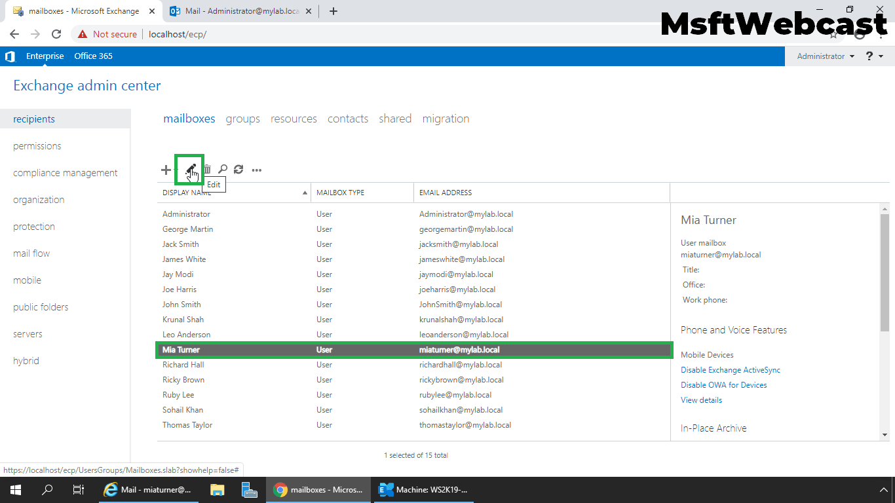Screen dimensions: 895x503
Task: Switch to the groups tab
Action: tap(242, 119)
